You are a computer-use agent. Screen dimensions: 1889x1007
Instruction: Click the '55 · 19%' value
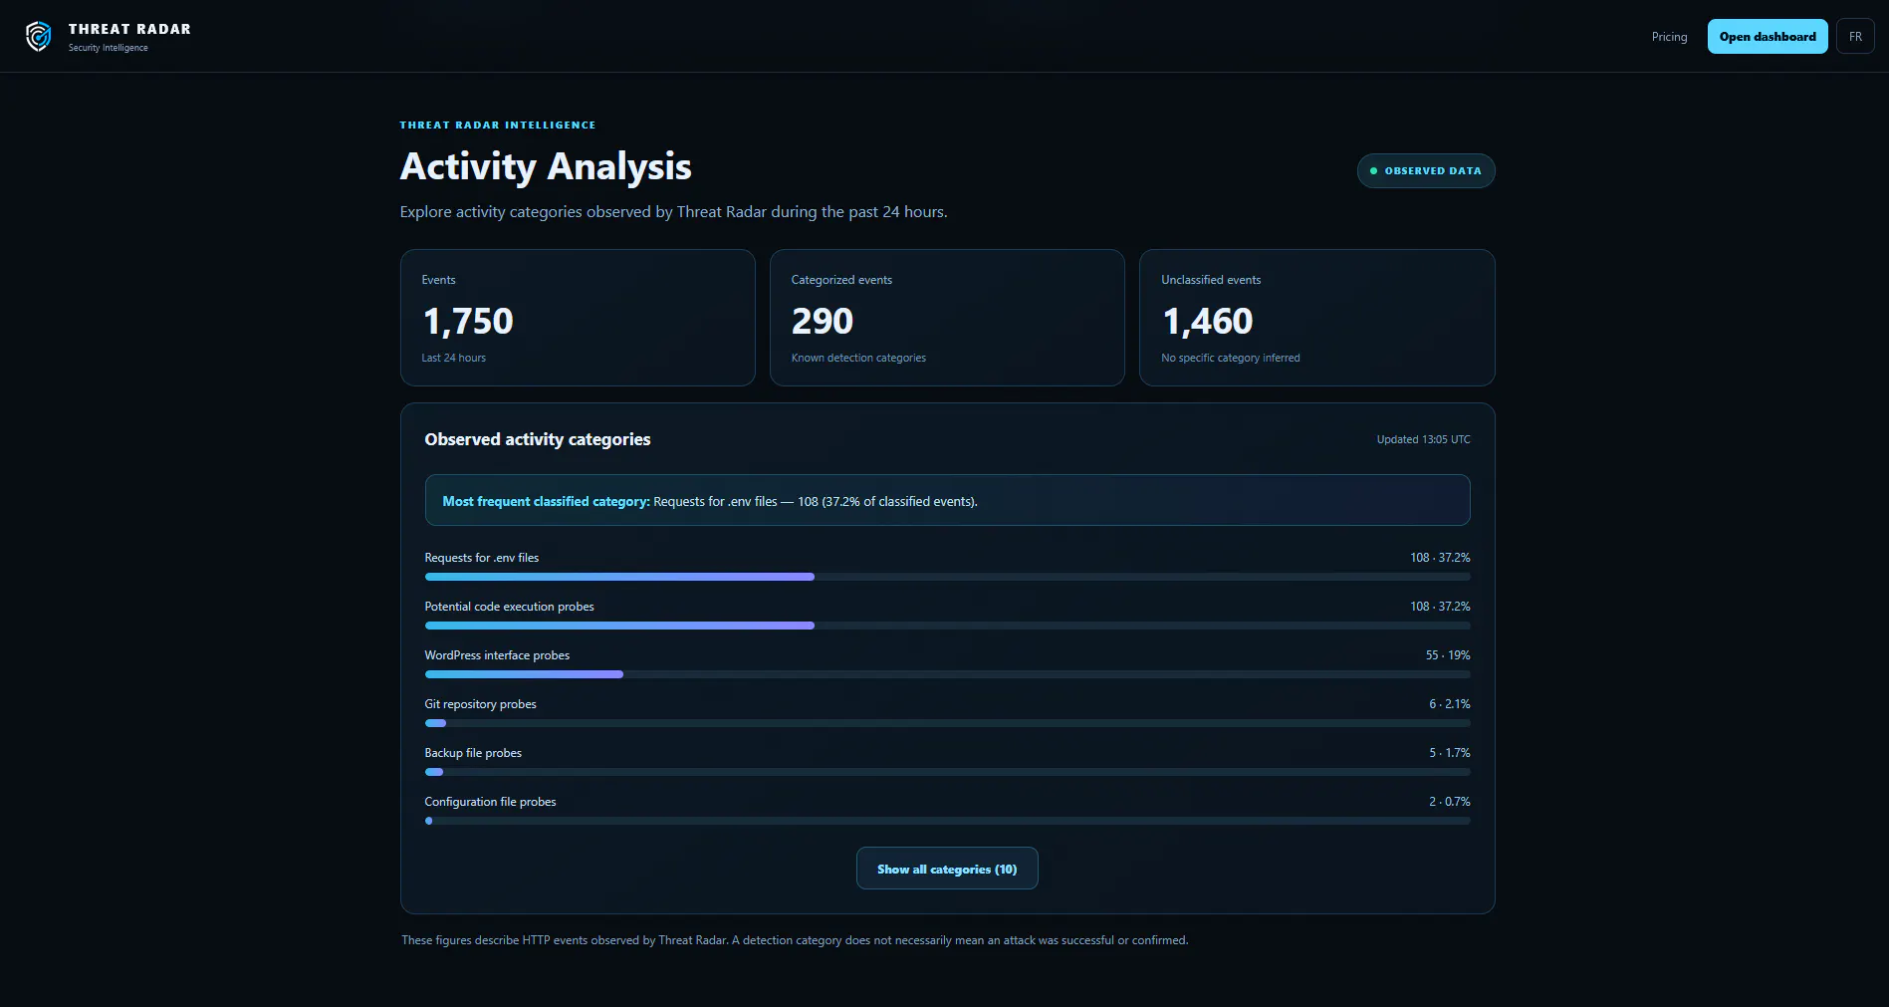1448,655
